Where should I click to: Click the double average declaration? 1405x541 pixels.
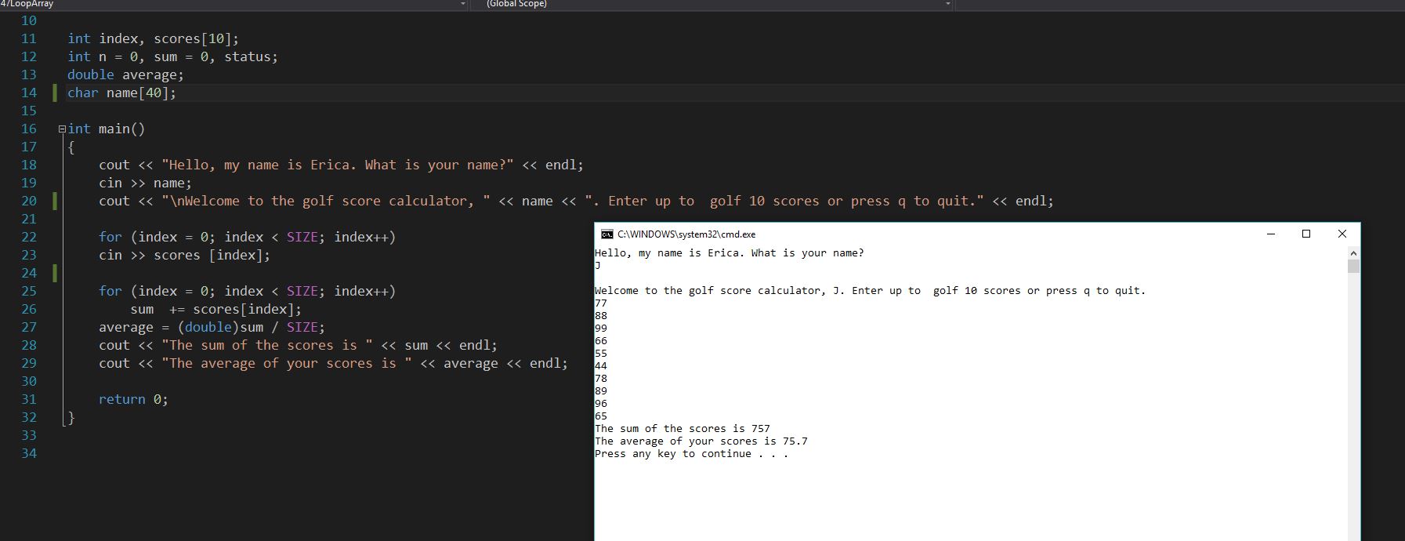[125, 74]
